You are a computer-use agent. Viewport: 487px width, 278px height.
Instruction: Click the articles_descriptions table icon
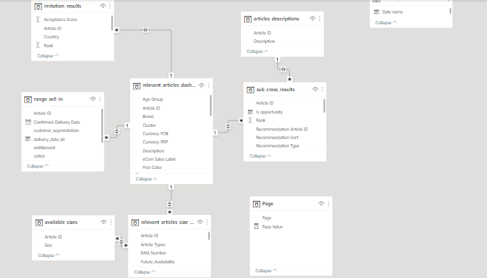click(x=247, y=19)
